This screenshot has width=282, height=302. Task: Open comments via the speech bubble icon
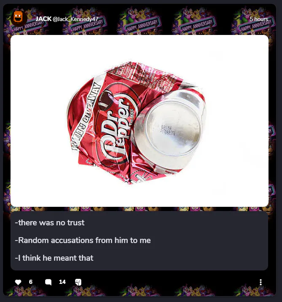click(x=48, y=282)
